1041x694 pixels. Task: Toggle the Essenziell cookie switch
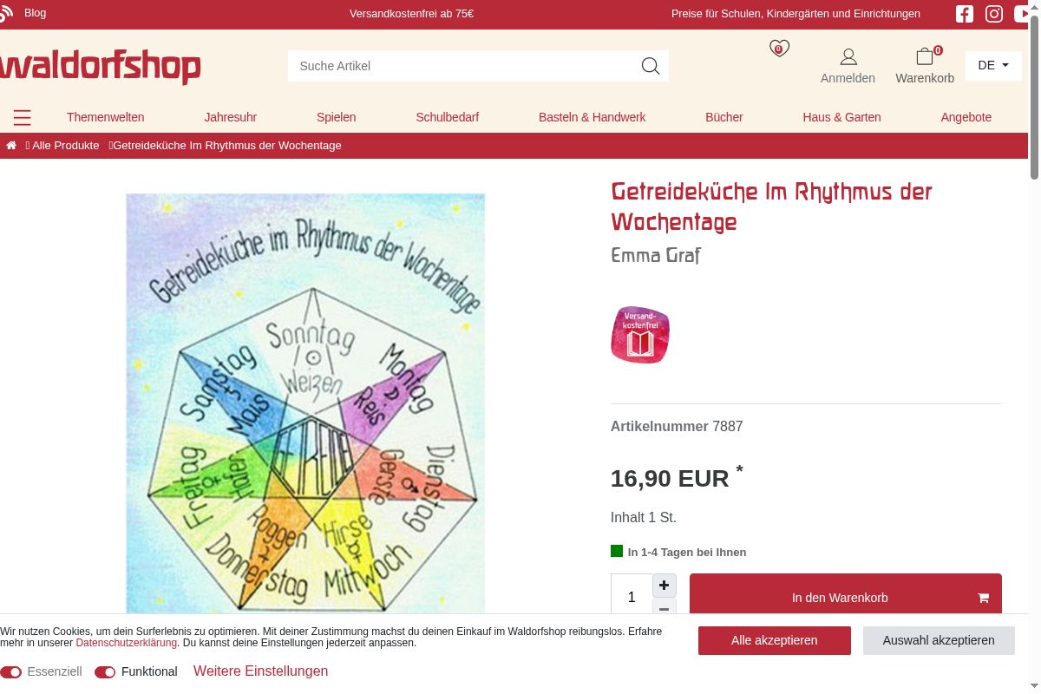pos(11,672)
